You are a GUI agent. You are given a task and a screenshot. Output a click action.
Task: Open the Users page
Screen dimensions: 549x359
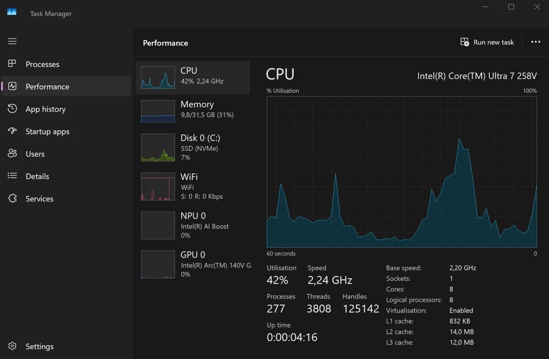[66, 154]
